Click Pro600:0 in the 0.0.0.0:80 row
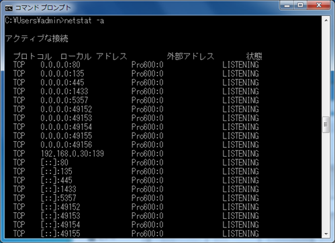This screenshot has height=243, width=335. point(147,65)
